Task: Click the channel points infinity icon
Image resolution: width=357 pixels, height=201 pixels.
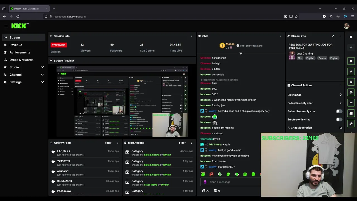Action: coord(206,191)
